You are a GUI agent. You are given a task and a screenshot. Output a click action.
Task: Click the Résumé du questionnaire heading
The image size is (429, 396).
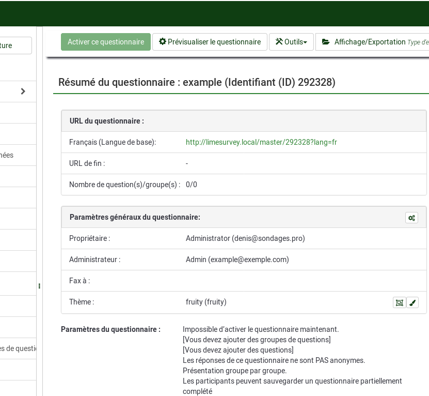point(197,82)
